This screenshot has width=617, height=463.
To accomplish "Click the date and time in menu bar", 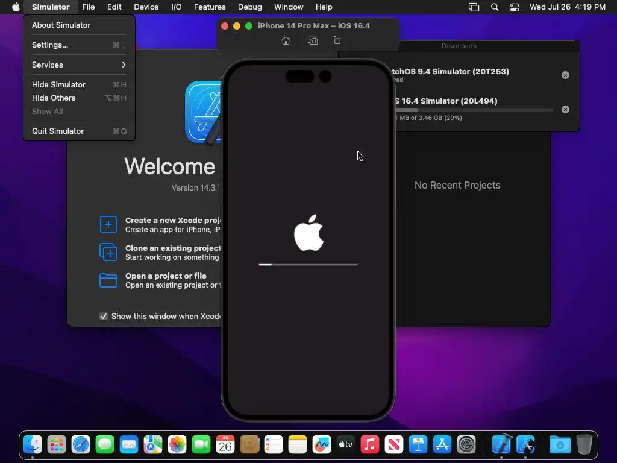I will [x=568, y=7].
